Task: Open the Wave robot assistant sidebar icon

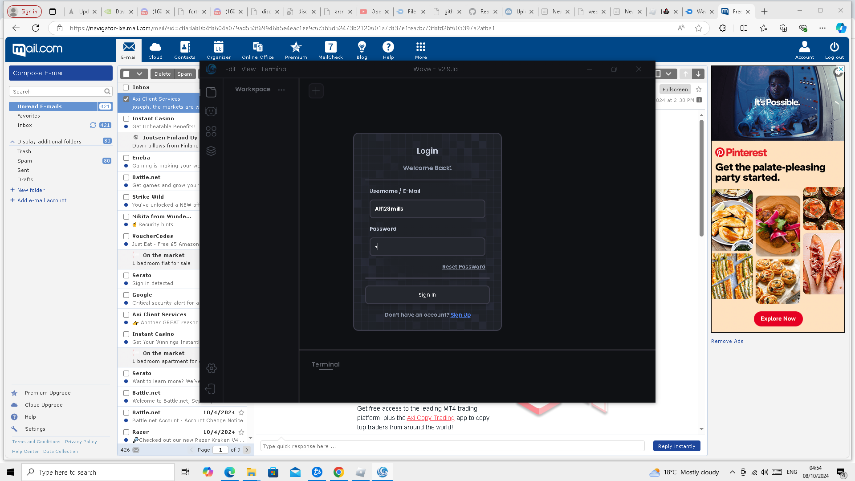Action: tap(211, 111)
